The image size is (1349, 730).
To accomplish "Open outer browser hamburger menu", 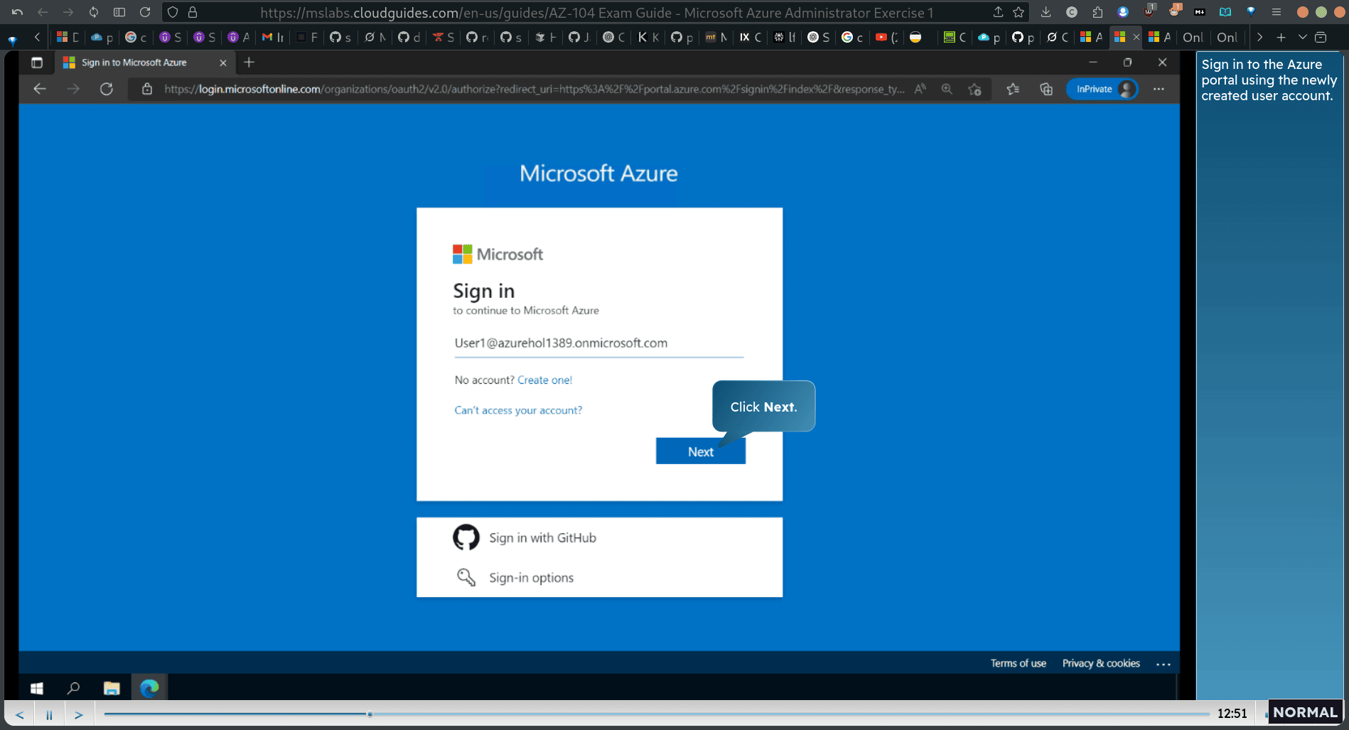I will coord(1277,12).
